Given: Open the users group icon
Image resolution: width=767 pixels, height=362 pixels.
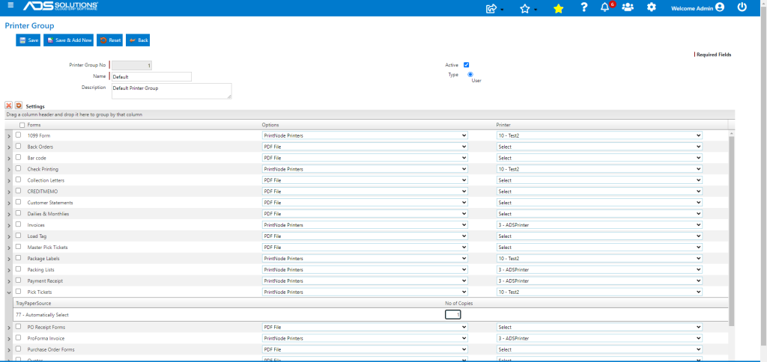Looking at the screenshot, I should pos(628,7).
